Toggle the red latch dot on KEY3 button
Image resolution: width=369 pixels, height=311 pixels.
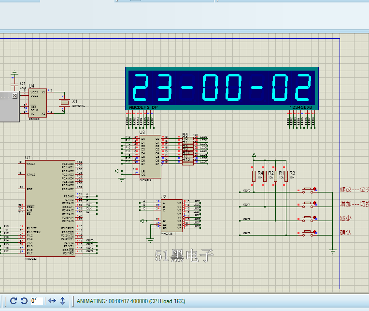[x=314, y=232]
